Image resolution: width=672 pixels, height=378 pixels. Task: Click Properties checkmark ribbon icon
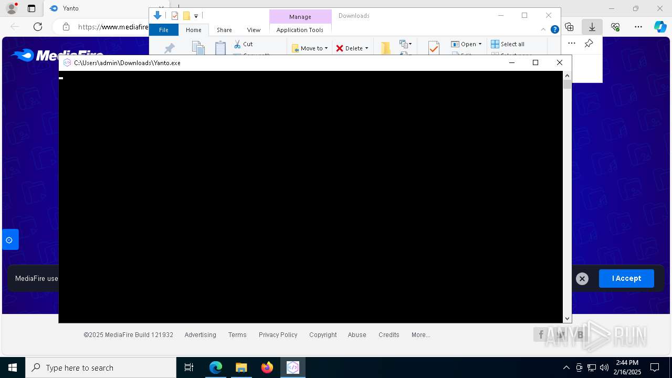434,48
